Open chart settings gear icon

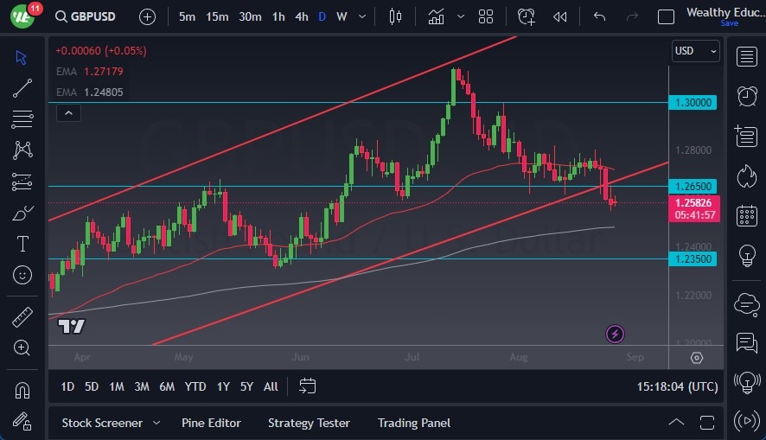[x=697, y=358]
